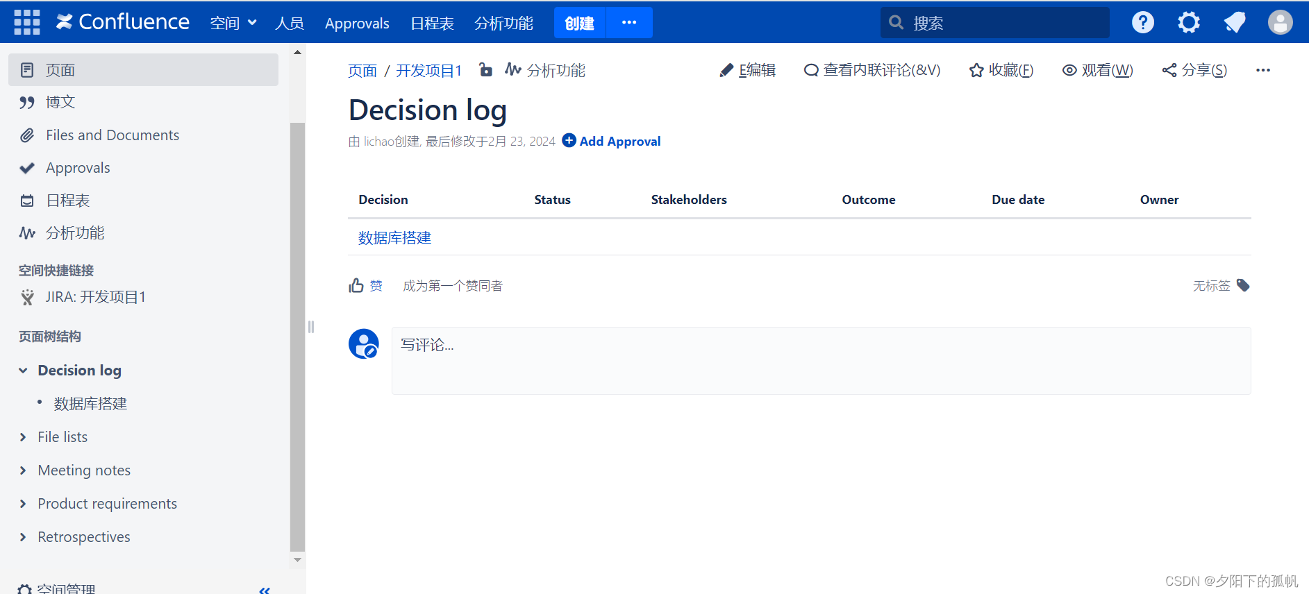Click the Status column header

coord(552,200)
